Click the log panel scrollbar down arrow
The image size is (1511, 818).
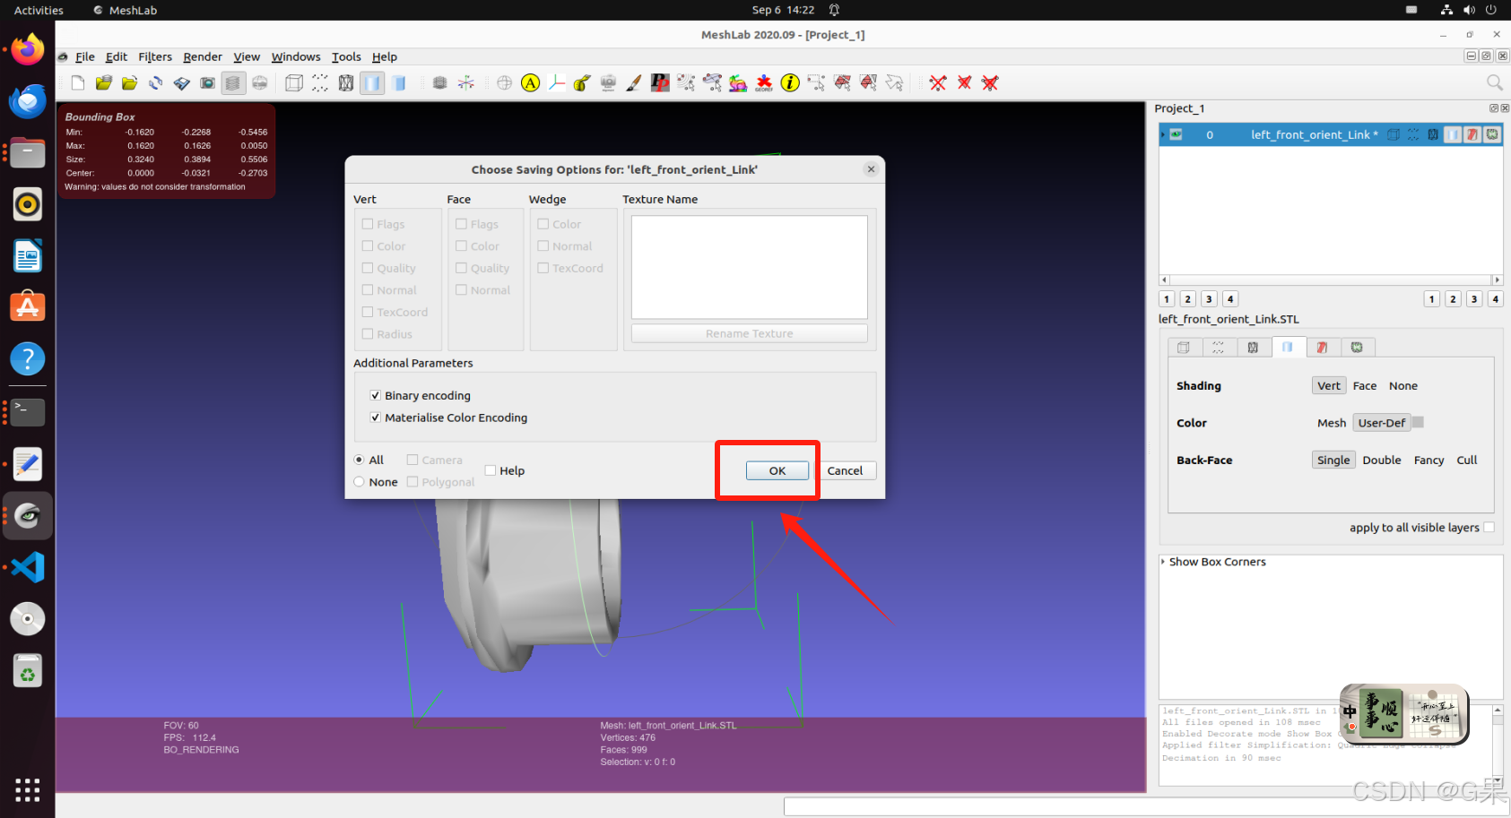point(1498,780)
